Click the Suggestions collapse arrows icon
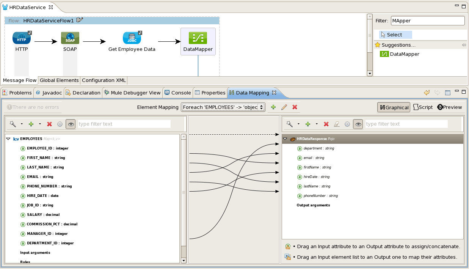469x269 pixels. (464, 45)
